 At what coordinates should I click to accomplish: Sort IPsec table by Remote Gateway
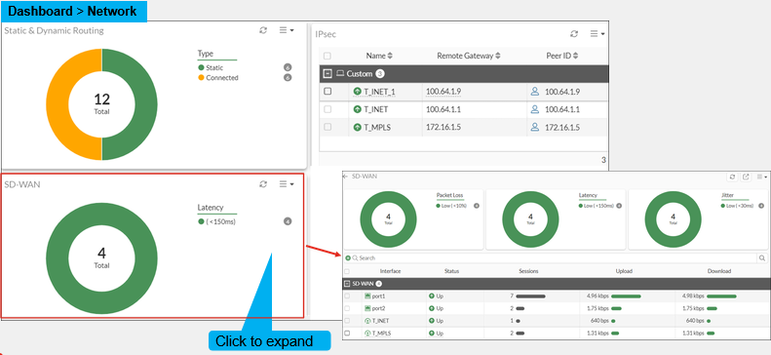pyautogui.click(x=469, y=56)
